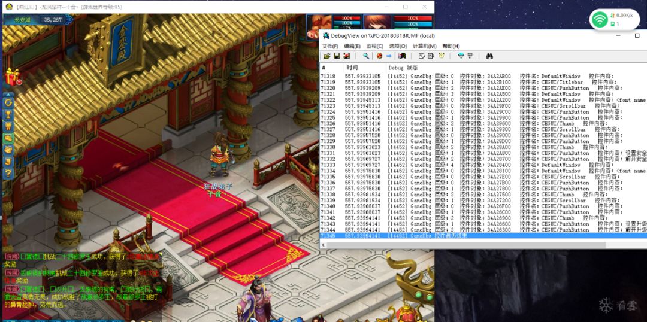
Task: Open the 计算机(M) menu in DebugView
Action: pos(424,46)
